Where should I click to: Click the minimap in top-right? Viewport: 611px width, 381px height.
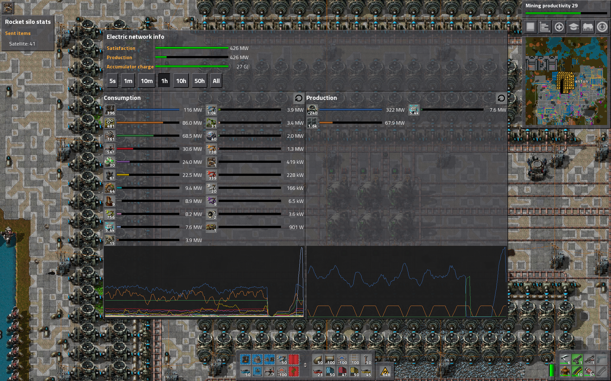pos(566,81)
